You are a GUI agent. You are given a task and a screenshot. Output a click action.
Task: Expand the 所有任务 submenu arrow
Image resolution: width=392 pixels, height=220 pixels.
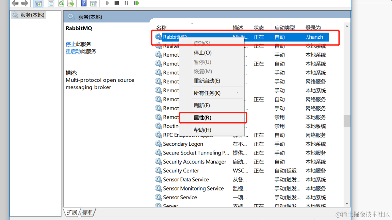click(237, 93)
